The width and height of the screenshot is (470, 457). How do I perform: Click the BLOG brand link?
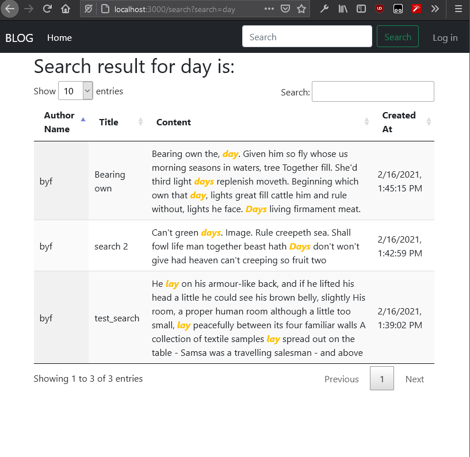coord(19,38)
